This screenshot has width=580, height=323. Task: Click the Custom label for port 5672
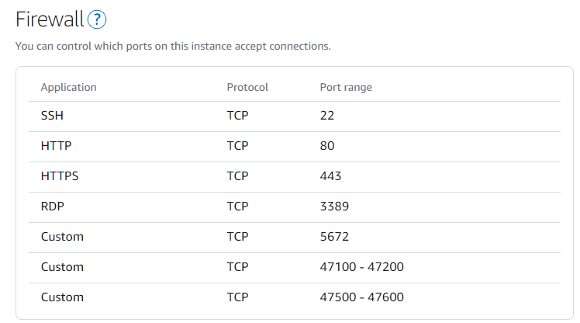[x=61, y=236]
